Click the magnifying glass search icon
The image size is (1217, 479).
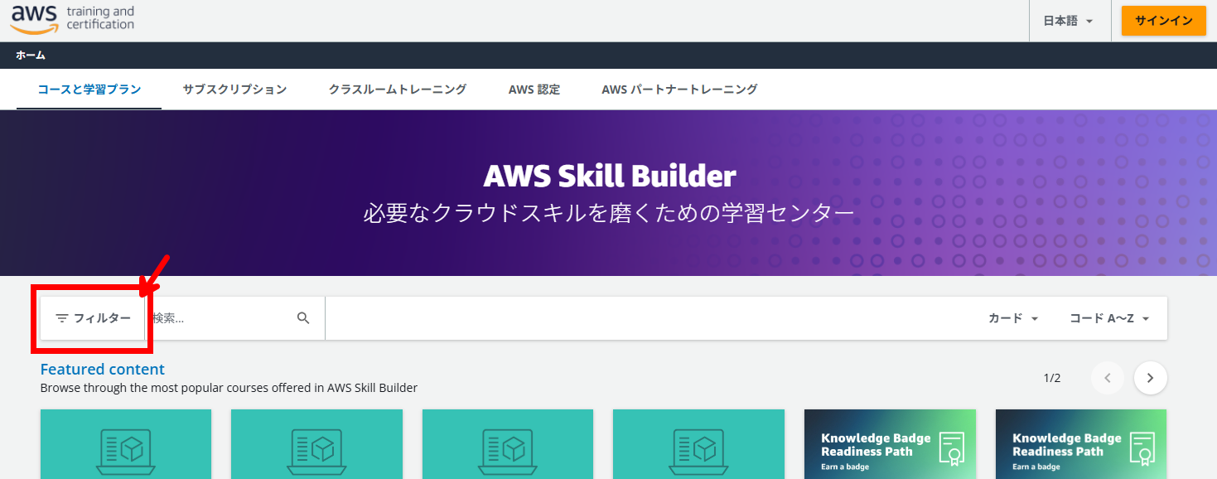[x=303, y=318]
